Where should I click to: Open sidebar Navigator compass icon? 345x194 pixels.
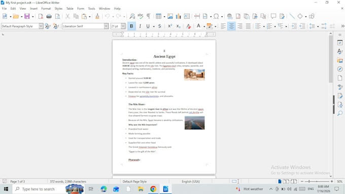pos(340,69)
